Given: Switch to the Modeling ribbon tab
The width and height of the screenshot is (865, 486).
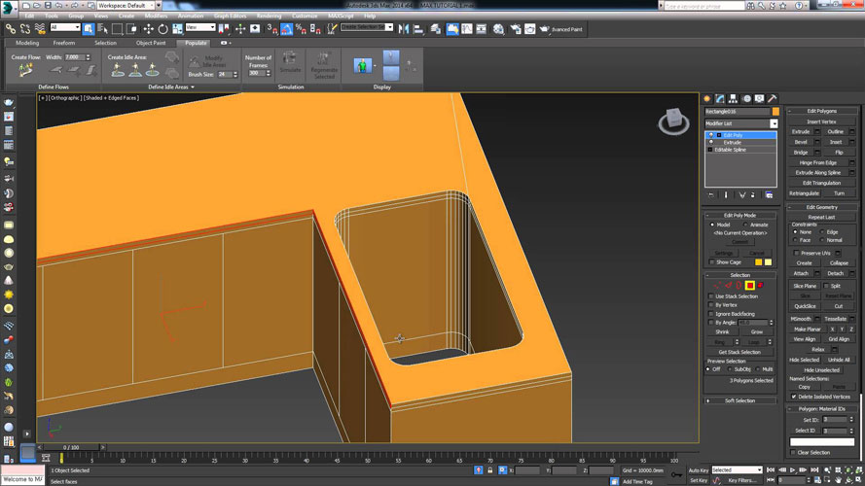Looking at the screenshot, I should click(27, 43).
